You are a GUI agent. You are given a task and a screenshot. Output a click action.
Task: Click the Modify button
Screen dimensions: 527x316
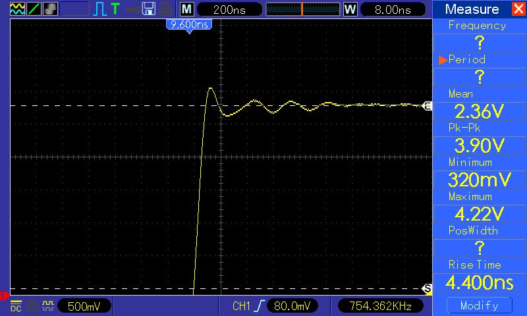tap(480, 305)
